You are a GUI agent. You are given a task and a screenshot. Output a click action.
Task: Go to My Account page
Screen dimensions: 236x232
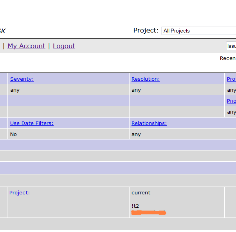tap(26, 46)
